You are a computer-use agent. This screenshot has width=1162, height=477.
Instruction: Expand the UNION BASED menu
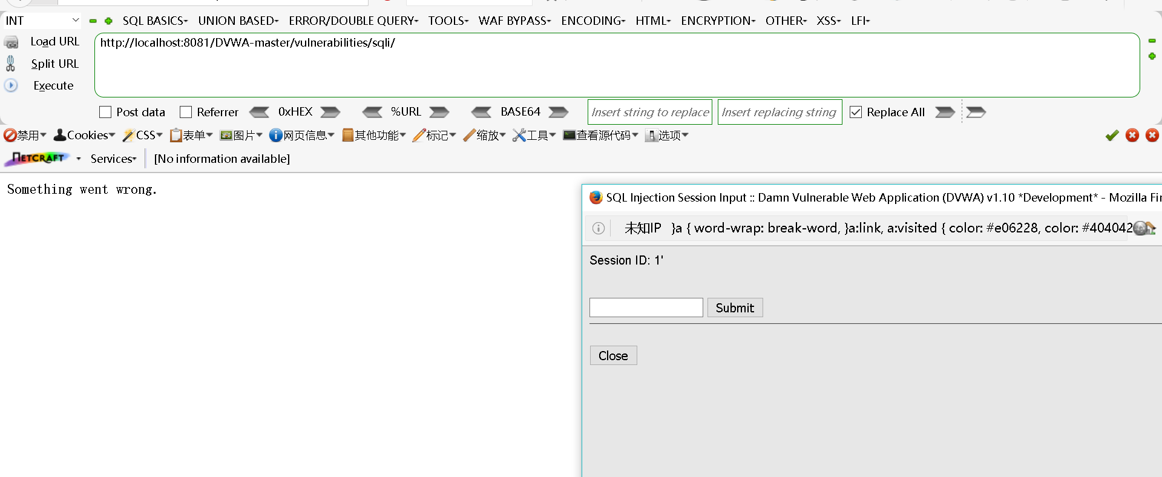238,21
